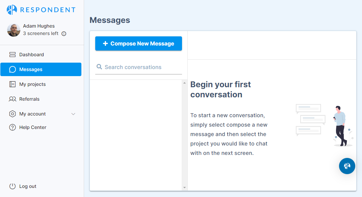This screenshot has width=362, height=197.
Task: Open the Referrals section
Action: (x=29, y=99)
